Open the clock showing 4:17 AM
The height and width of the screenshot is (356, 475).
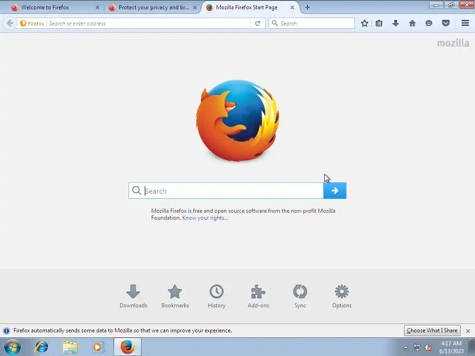(451, 347)
